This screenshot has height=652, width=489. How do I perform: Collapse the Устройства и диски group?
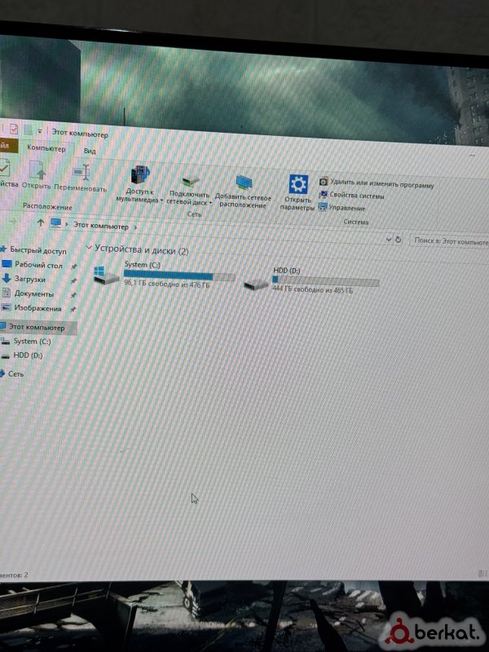(88, 248)
